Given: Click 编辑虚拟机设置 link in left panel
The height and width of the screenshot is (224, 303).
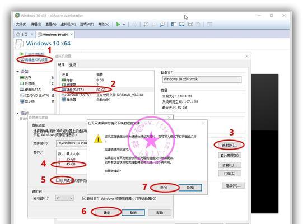Looking at the screenshot, I should pos(36,59).
